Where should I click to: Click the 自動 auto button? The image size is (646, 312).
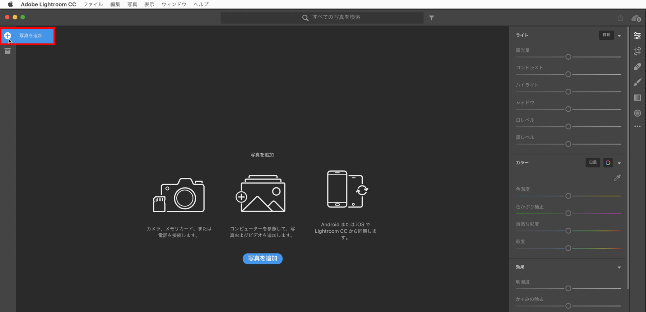(607, 35)
